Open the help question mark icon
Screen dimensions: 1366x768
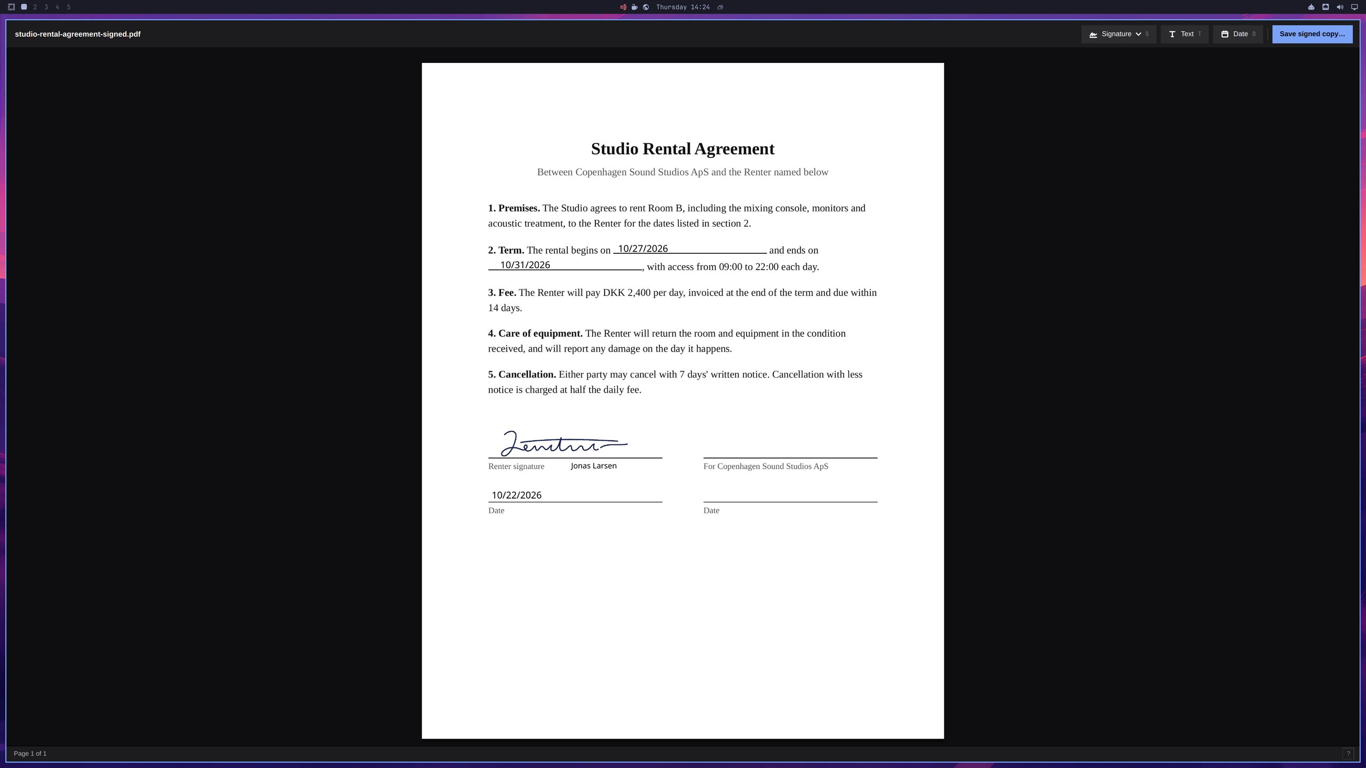(x=1348, y=754)
